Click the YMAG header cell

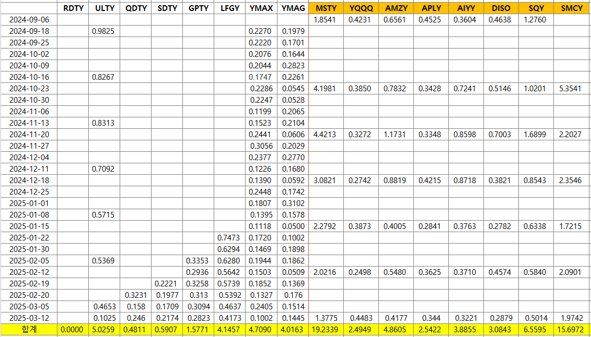pyautogui.click(x=293, y=8)
